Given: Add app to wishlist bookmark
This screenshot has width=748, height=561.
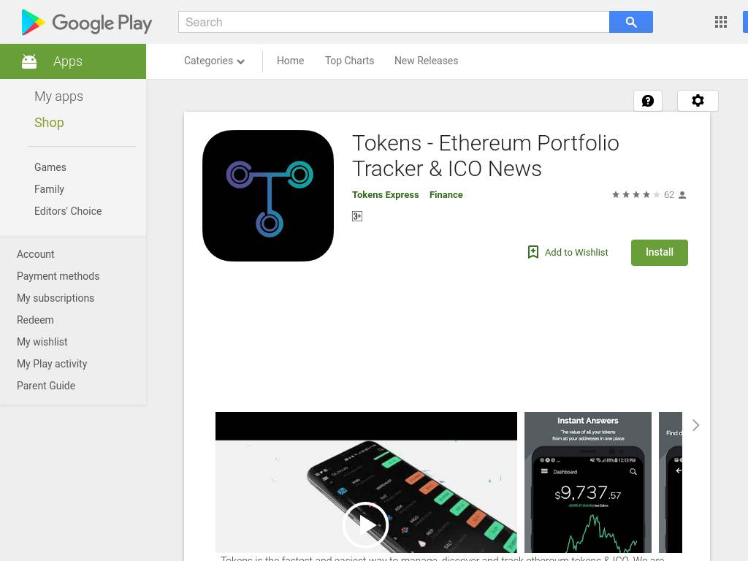Looking at the screenshot, I should (568, 252).
